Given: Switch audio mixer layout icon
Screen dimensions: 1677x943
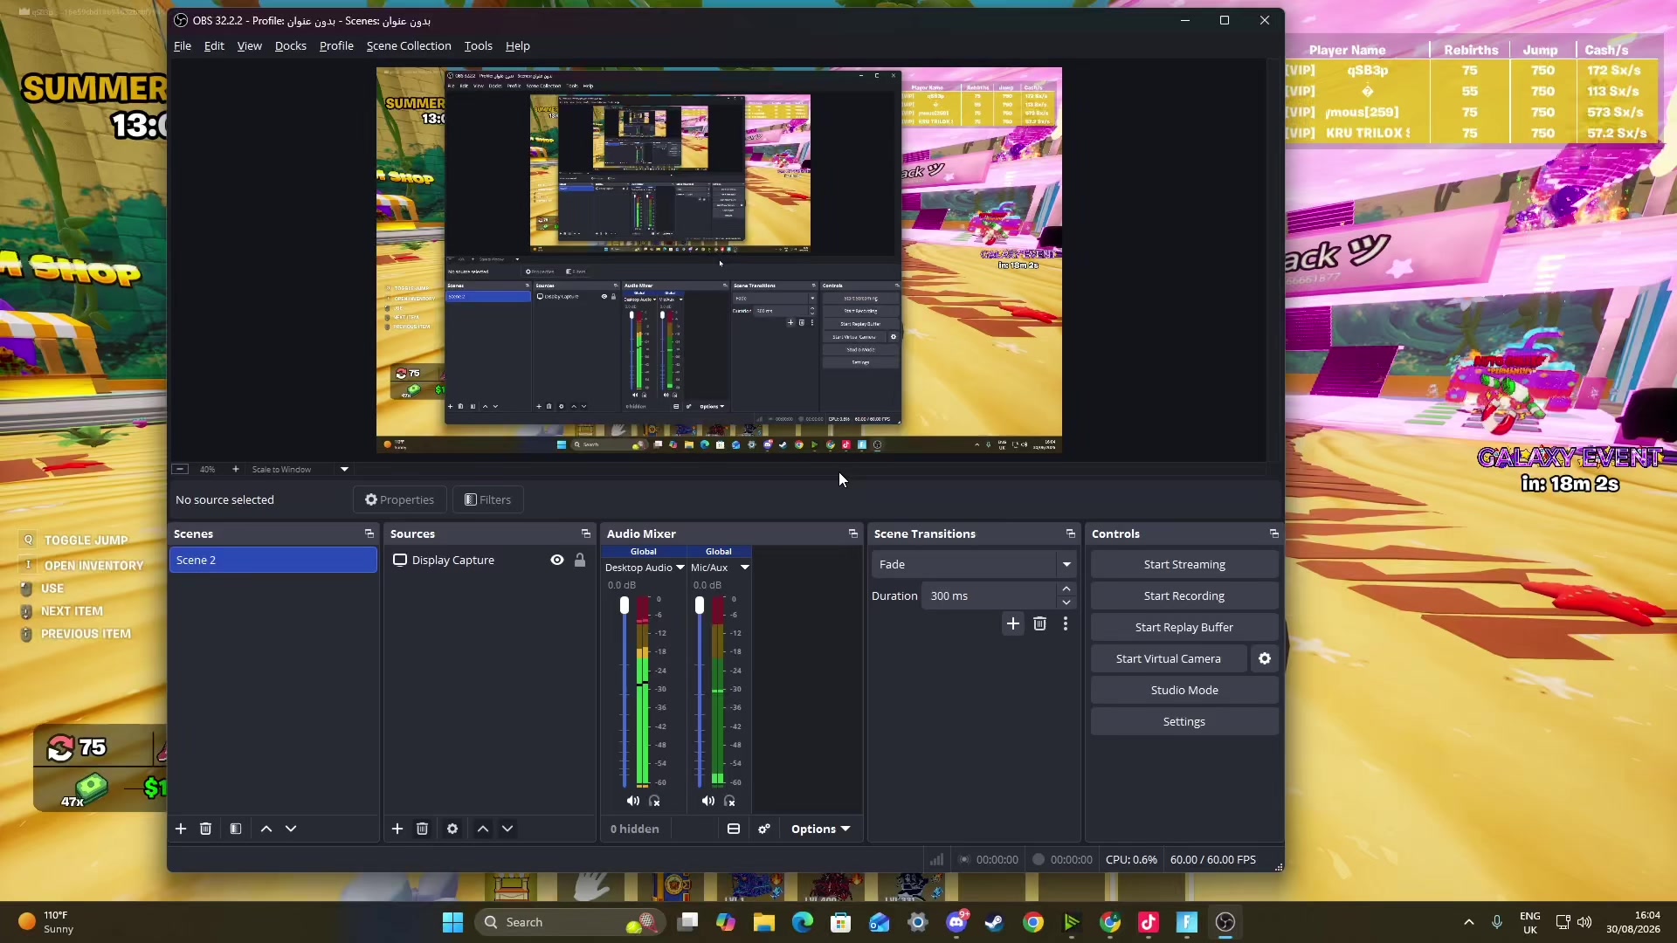Looking at the screenshot, I should (x=734, y=829).
